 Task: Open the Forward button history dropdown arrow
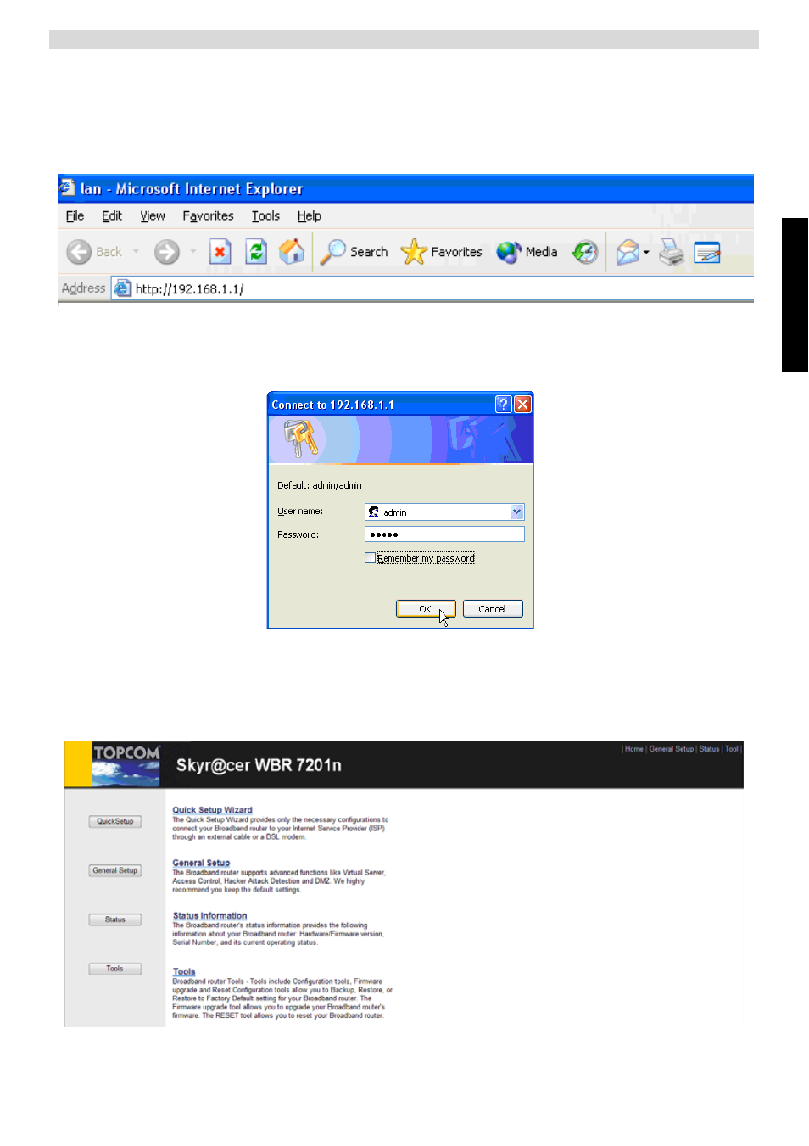click(x=193, y=252)
